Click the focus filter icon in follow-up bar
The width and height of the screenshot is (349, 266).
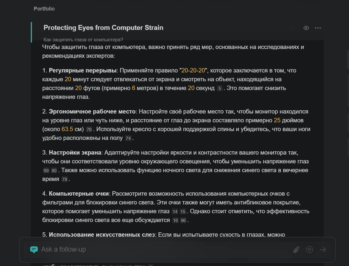pyautogui.click(x=309, y=250)
